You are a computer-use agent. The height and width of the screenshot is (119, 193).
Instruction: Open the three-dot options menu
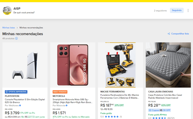pos(188,11)
